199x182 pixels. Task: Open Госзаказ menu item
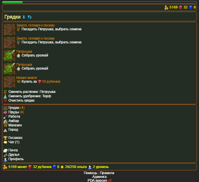[x=15, y=138]
